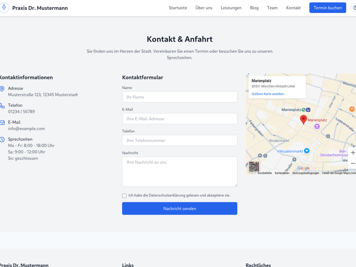356x267 pixels.
Task: Click the Kontaktformular heading
Action: coord(143,77)
